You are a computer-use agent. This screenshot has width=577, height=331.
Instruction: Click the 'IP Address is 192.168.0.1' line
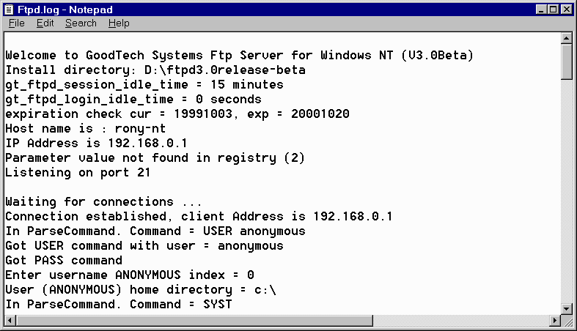point(97,144)
